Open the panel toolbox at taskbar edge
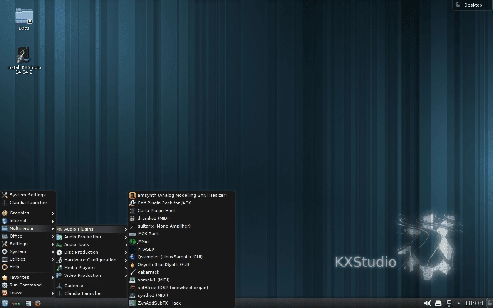 [489, 303]
